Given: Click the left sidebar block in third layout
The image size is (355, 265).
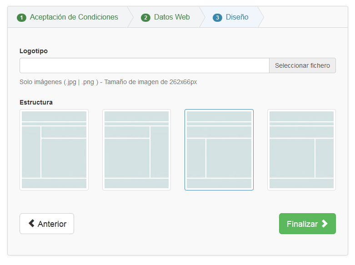Looking at the screenshot, I should tap(196, 158).
